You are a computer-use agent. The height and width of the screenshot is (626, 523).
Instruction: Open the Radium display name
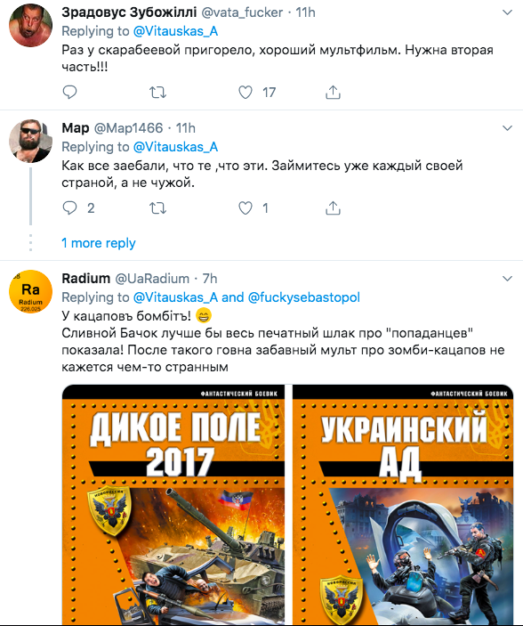[85, 278]
